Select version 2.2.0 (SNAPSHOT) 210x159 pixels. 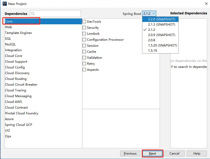tap(160, 19)
